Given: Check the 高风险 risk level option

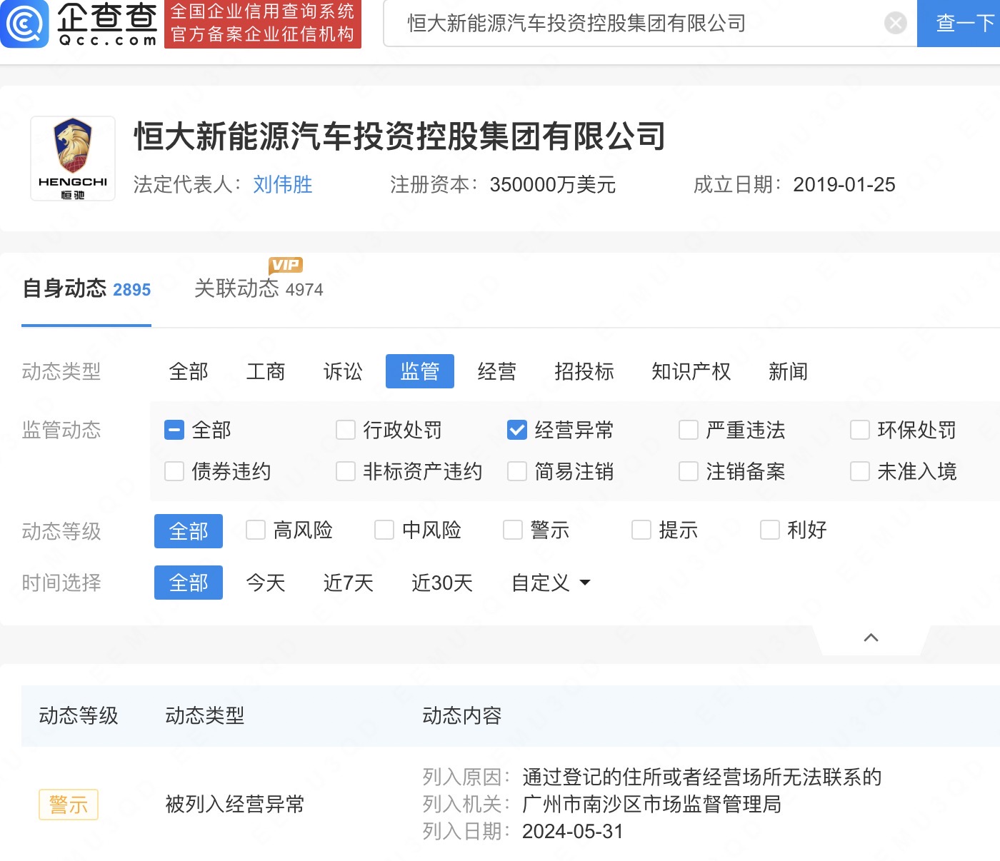Looking at the screenshot, I should pos(256,530).
